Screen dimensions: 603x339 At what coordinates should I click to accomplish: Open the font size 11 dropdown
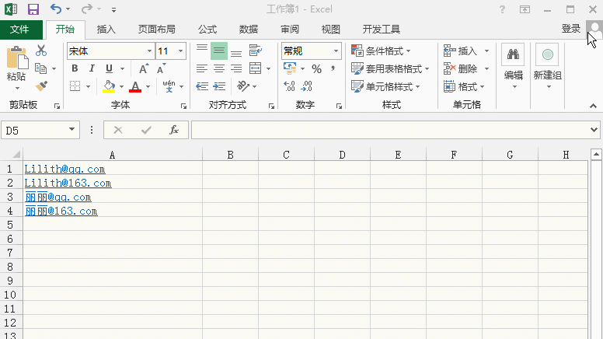(180, 51)
